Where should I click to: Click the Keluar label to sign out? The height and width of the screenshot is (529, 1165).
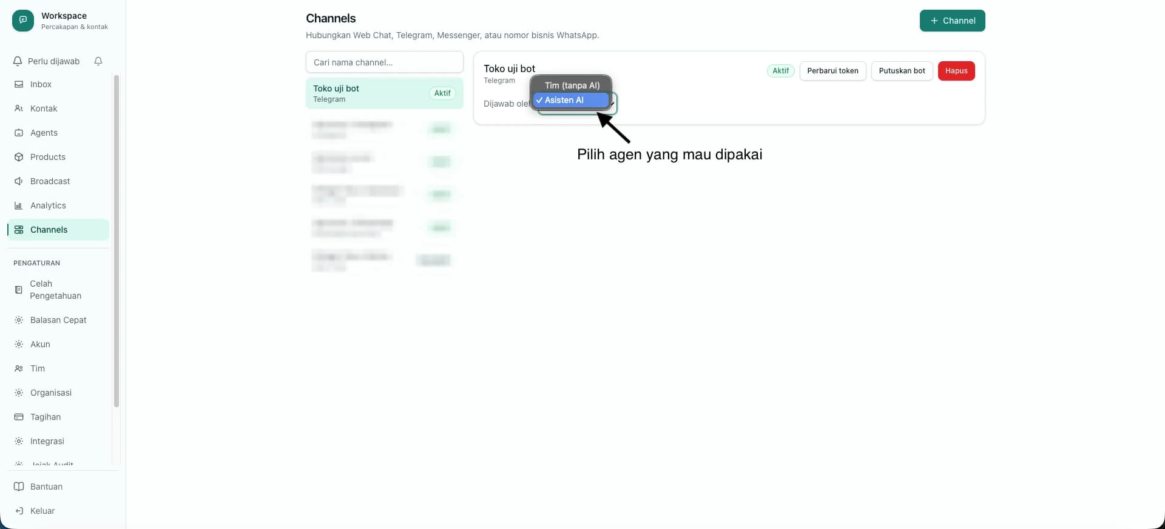tap(42, 511)
